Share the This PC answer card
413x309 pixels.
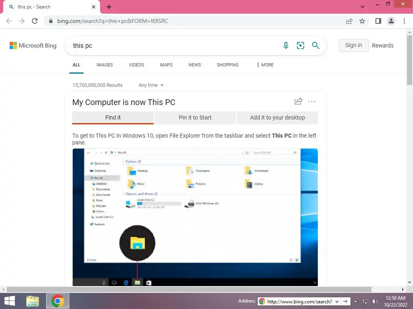298,101
